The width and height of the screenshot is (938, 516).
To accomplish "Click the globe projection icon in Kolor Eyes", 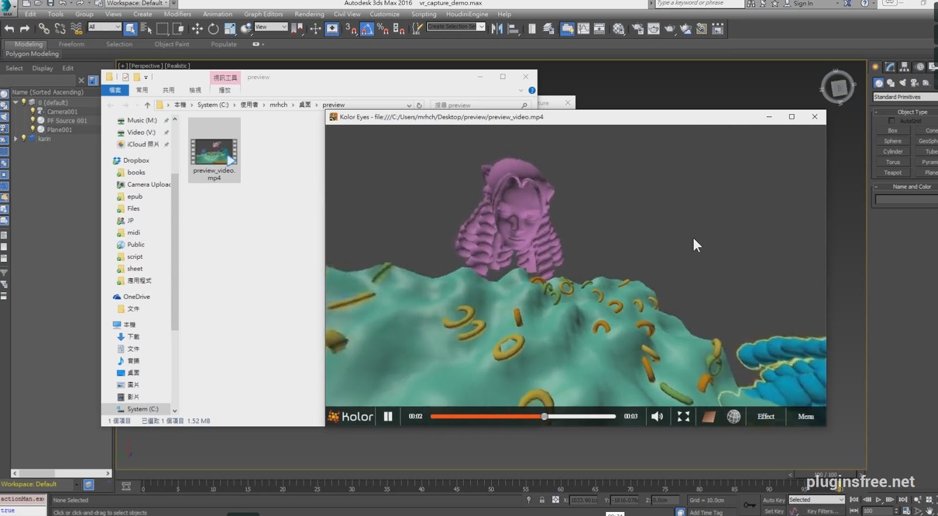I will tap(733, 416).
